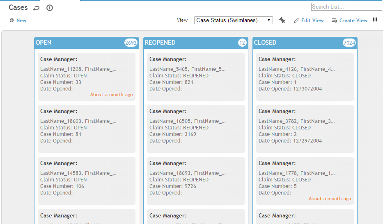The image size is (383, 224).
Task: Click LastName_18603 case manager name
Action: (78, 121)
